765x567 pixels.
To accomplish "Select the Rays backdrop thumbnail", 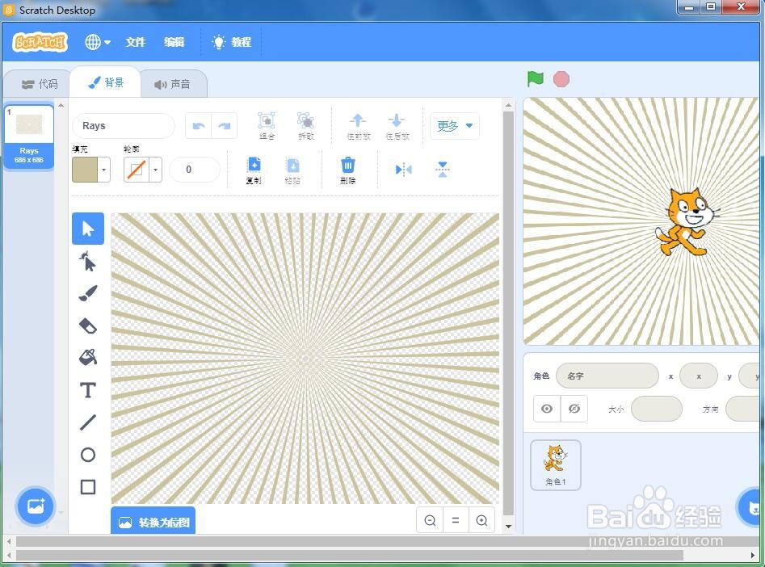I will 29,136.
